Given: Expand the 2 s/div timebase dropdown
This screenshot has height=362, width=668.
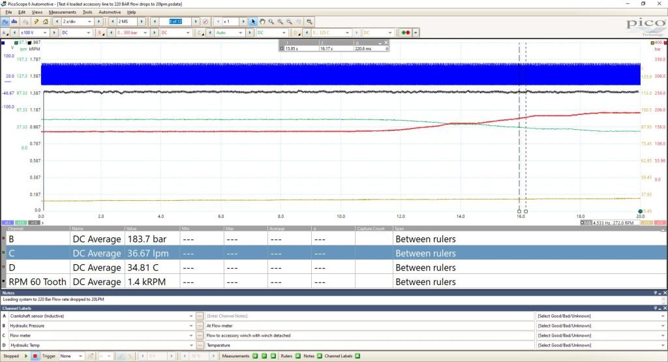Looking at the screenshot, I should (77, 22).
